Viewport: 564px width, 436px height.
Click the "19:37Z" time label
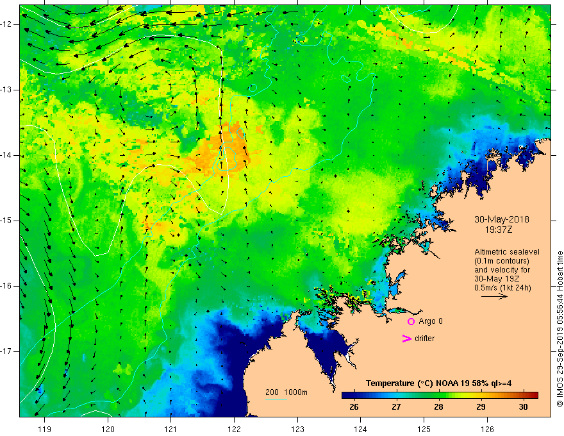pyautogui.click(x=499, y=230)
